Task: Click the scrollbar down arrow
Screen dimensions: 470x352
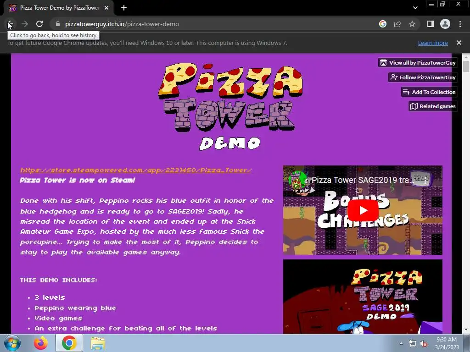Action: click(x=466, y=330)
